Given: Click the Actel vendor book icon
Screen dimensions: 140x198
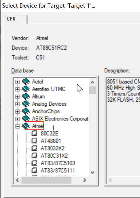Looking at the screenshot, I should tap(26, 82).
